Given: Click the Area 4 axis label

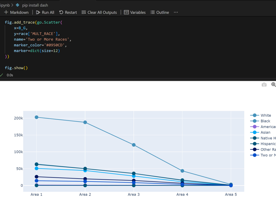Looking at the screenshot, I should [x=182, y=195].
